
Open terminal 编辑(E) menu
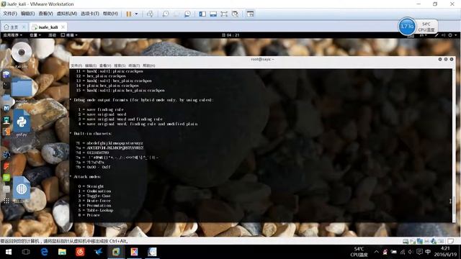pyautogui.click(x=91, y=65)
